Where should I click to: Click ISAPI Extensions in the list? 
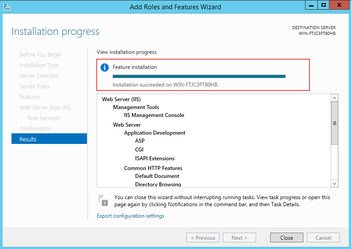[155, 158]
